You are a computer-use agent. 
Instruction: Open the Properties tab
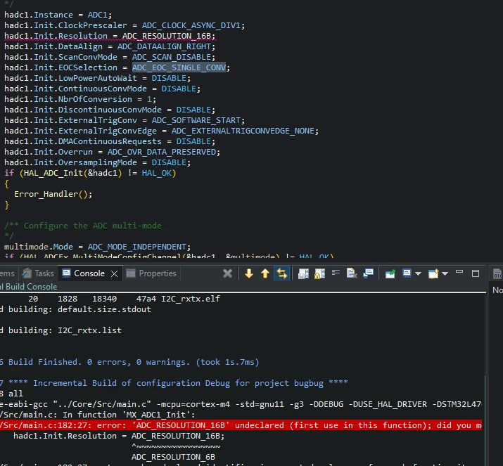pyautogui.click(x=151, y=273)
